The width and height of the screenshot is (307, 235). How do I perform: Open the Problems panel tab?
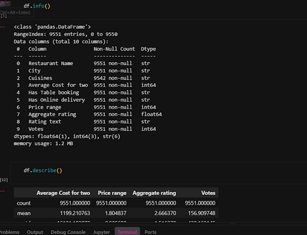pyautogui.click(x=9, y=232)
